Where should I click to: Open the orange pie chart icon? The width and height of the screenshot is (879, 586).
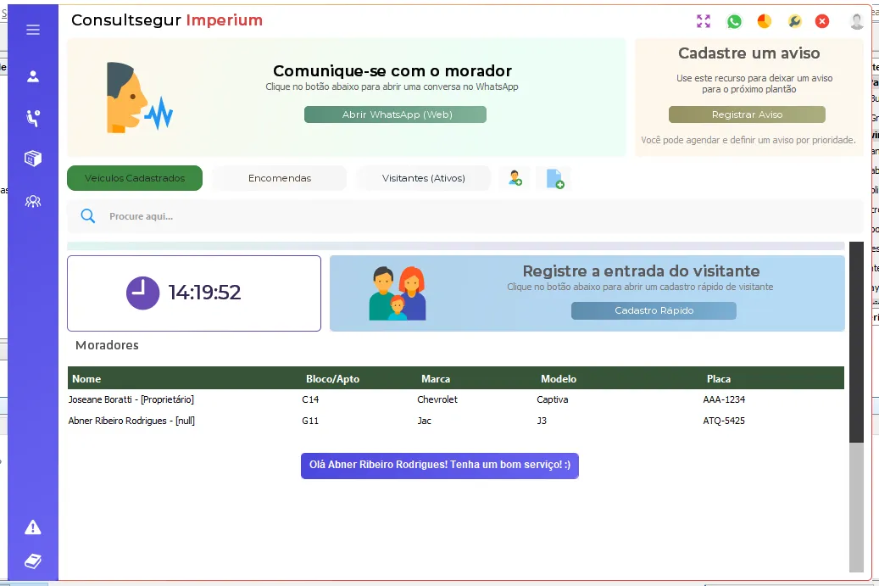764,21
